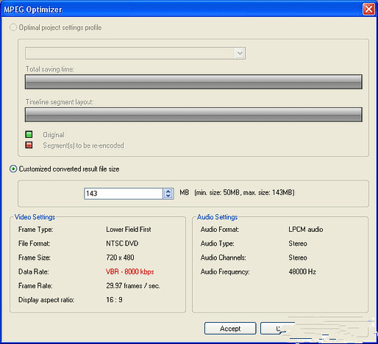Click the Timeline segment layout bar

coord(193,114)
